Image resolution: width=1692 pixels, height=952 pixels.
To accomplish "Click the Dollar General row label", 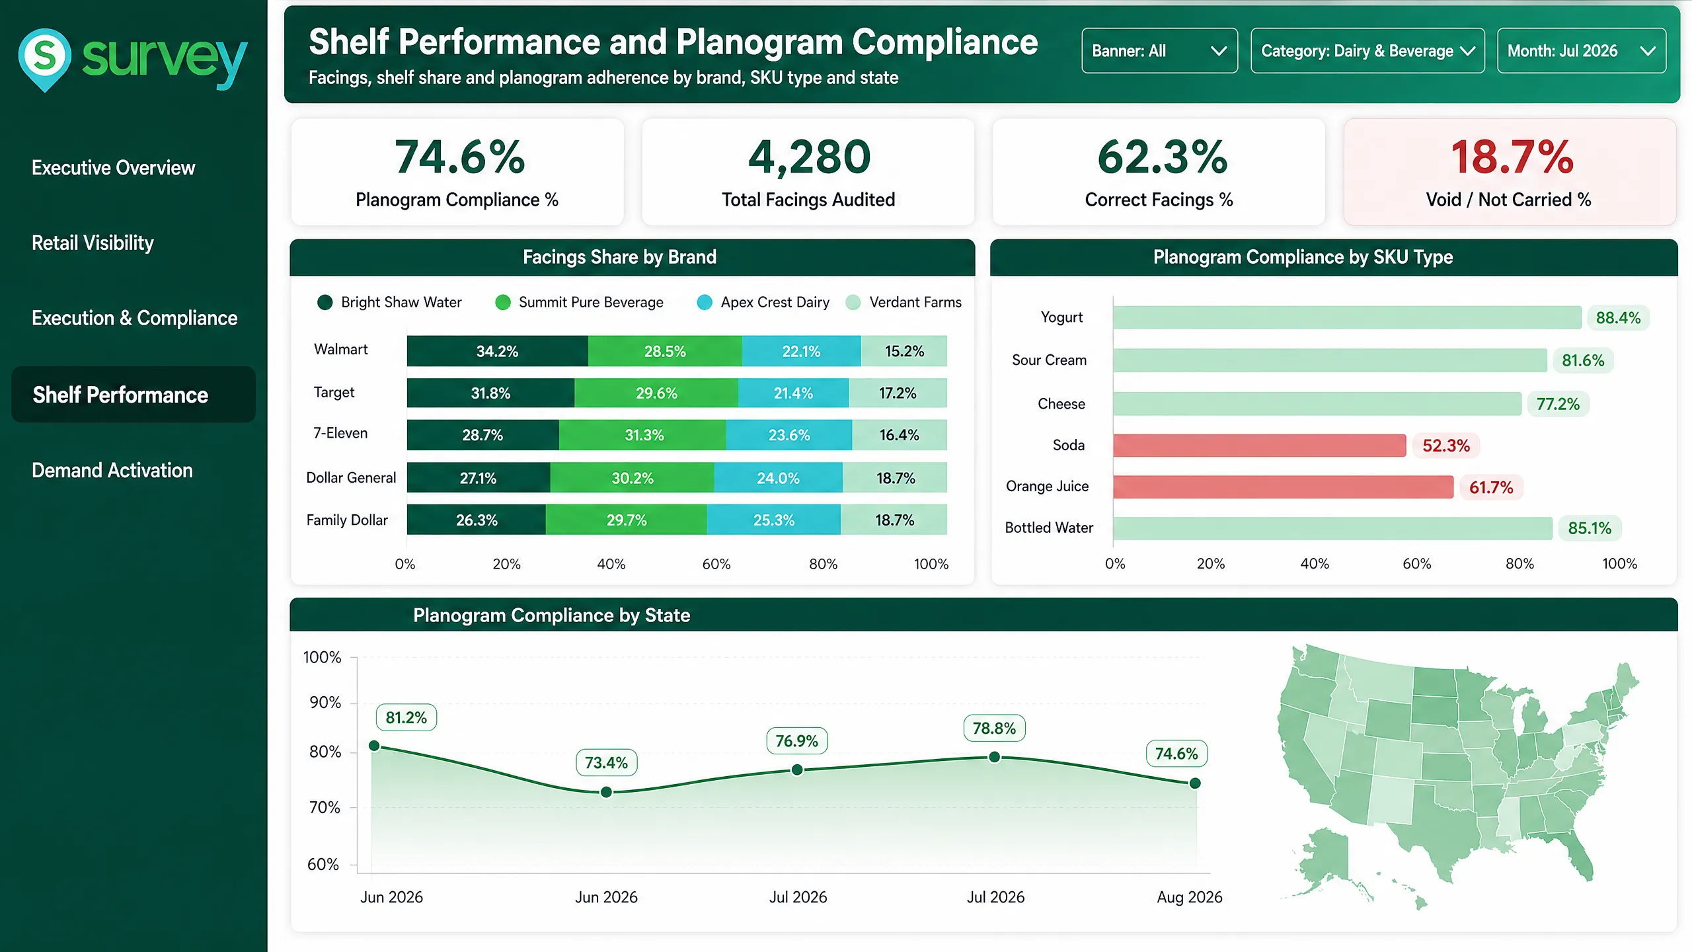I will (351, 477).
